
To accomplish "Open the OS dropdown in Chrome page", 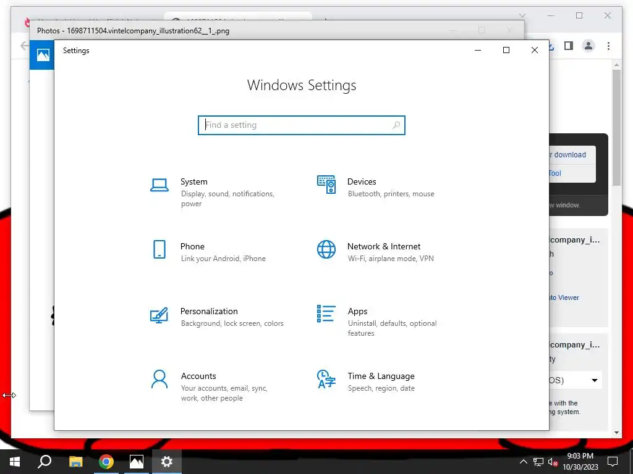I will pyautogui.click(x=576, y=380).
